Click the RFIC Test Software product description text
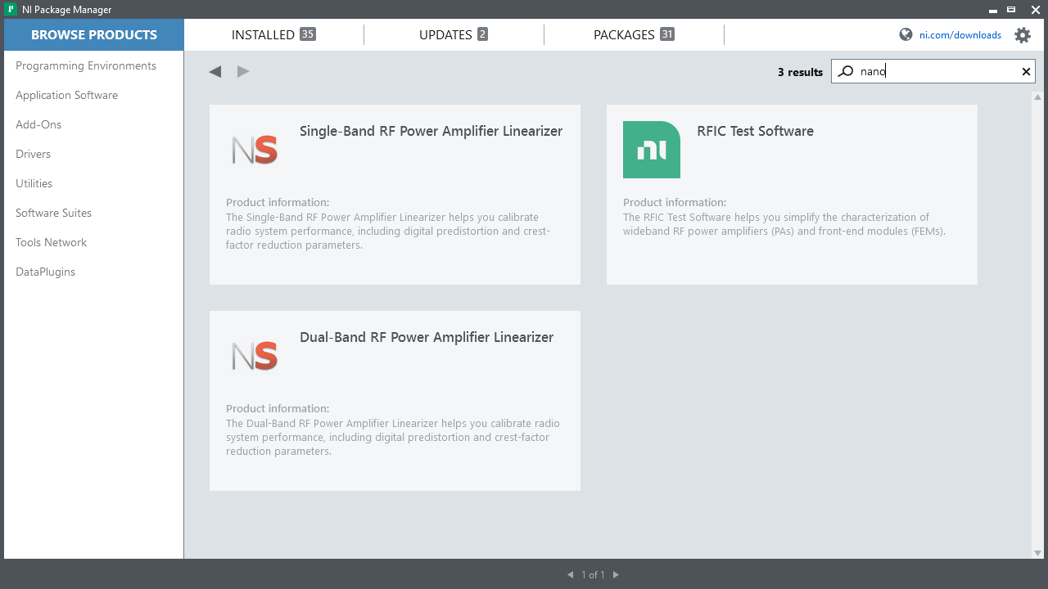 [x=784, y=224]
